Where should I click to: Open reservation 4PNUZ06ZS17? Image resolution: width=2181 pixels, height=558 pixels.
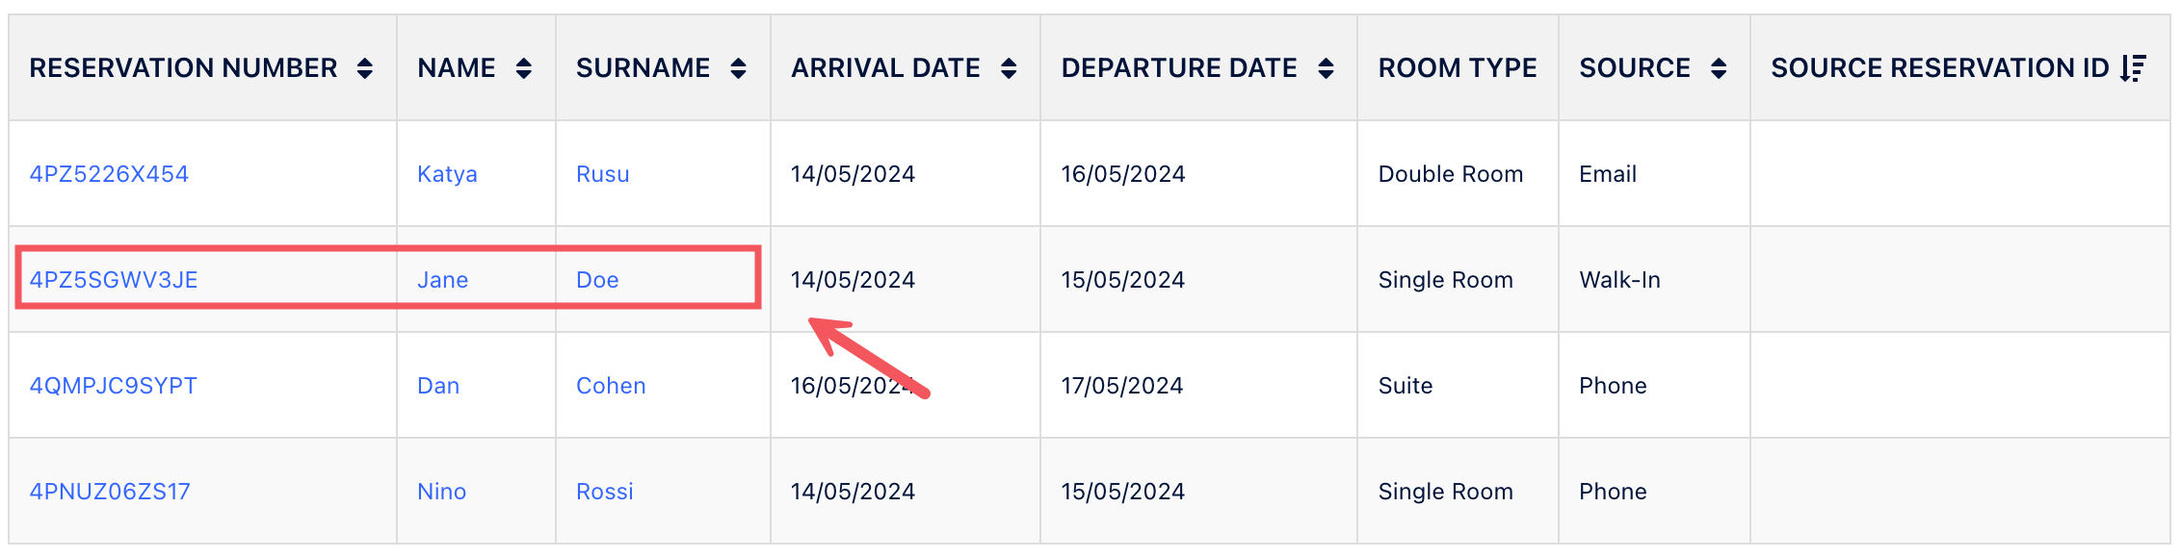[110, 492]
